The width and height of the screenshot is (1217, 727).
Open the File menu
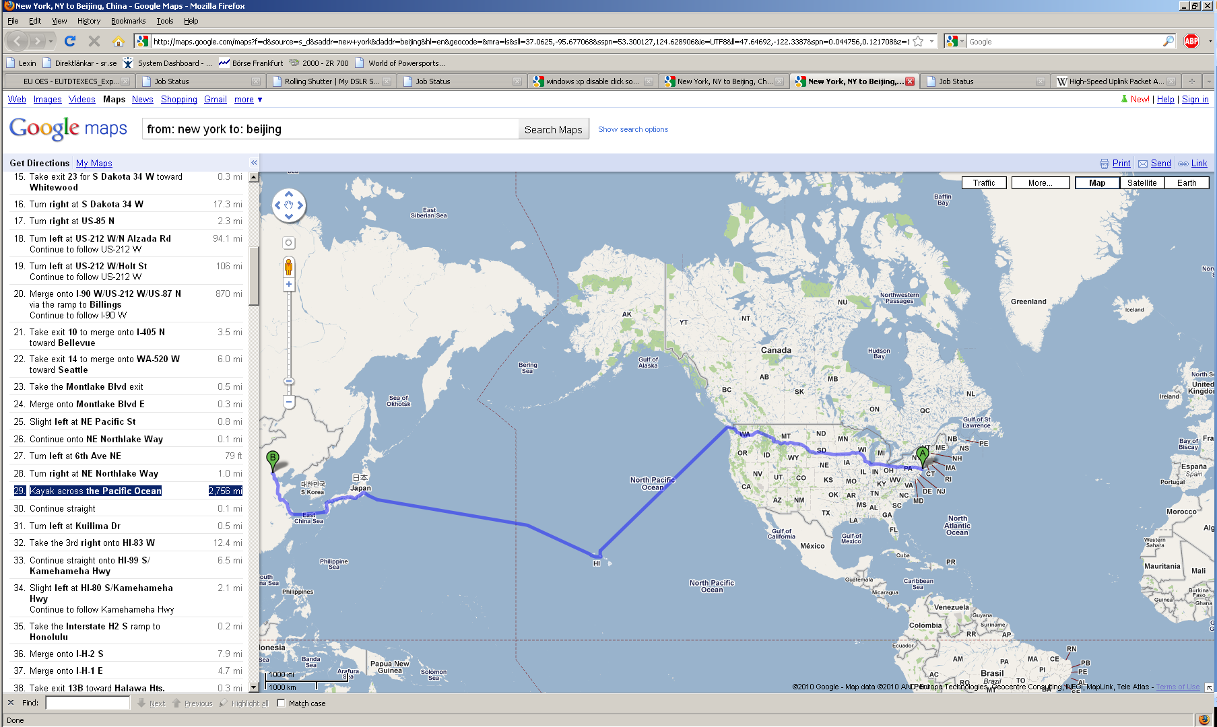tap(13, 21)
